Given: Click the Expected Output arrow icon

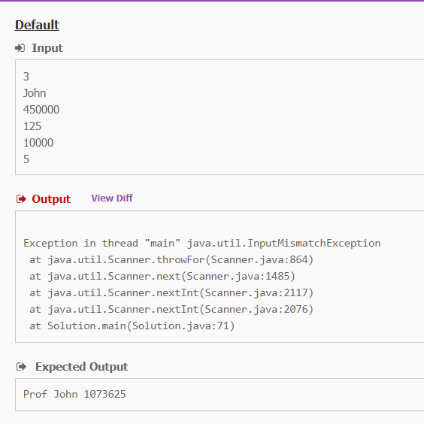Looking at the screenshot, I should pos(21,367).
